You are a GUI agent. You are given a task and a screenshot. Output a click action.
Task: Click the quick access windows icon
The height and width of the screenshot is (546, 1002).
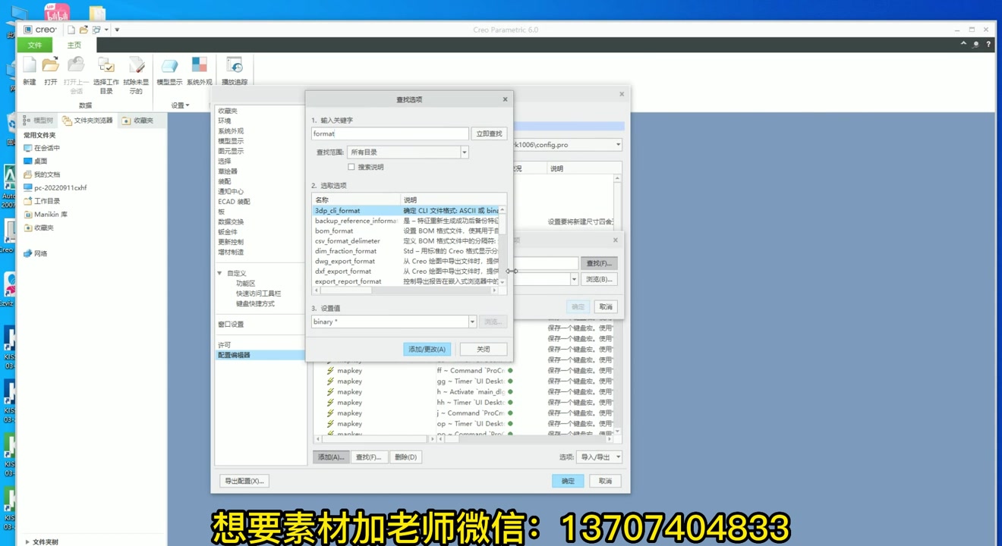(x=96, y=30)
